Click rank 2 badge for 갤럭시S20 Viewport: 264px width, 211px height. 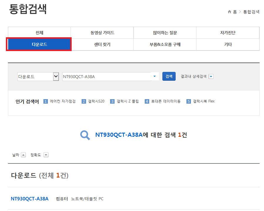click(84, 101)
